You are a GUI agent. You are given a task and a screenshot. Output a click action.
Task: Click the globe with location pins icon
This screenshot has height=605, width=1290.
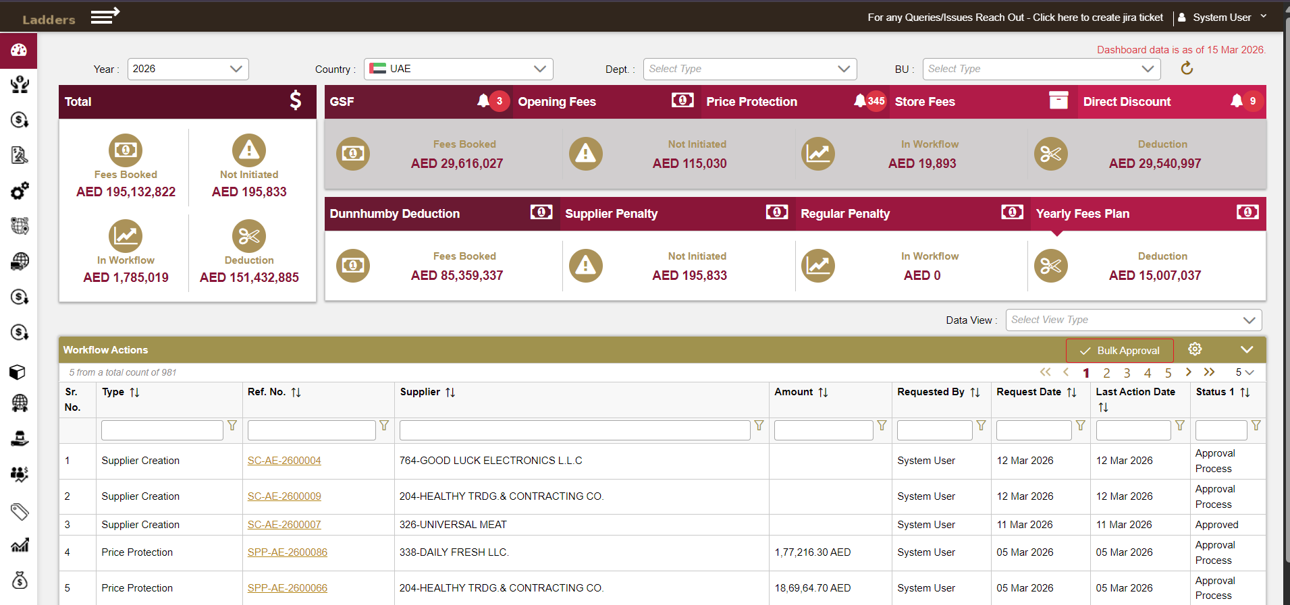click(20, 226)
